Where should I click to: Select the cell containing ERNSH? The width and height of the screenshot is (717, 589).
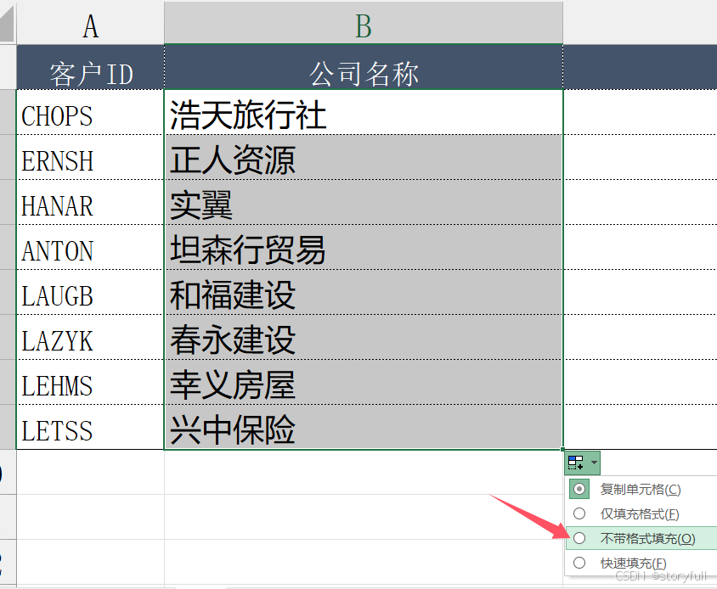(90, 157)
